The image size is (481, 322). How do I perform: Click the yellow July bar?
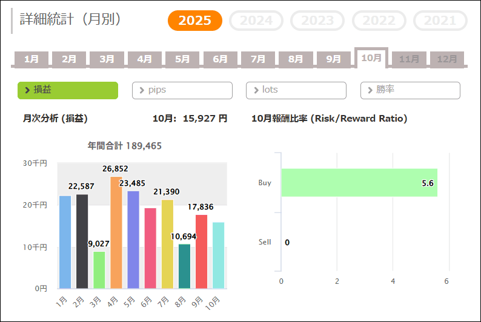point(167,244)
